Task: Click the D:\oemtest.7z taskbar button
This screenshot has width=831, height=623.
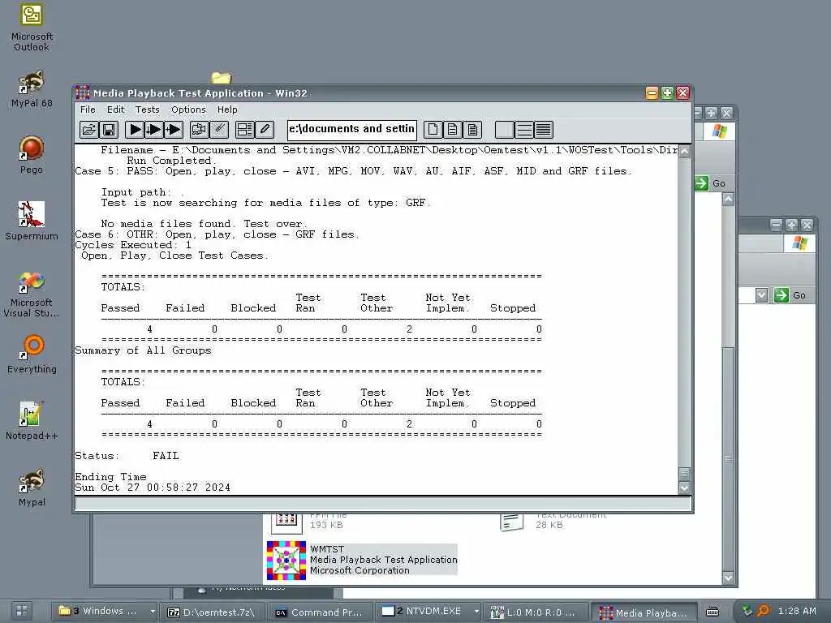Action: 213,612
